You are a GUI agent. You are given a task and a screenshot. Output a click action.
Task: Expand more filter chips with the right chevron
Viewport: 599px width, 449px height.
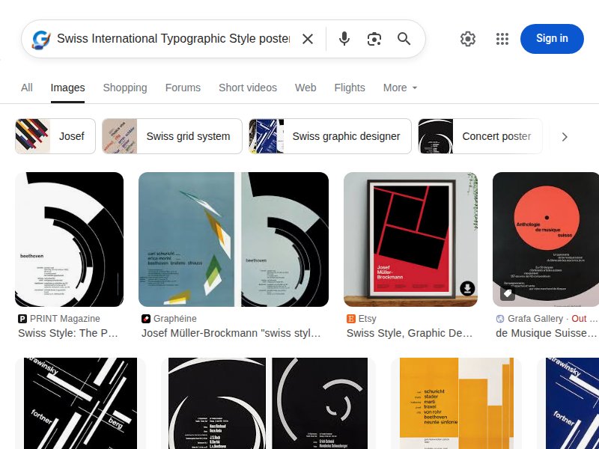coord(565,136)
